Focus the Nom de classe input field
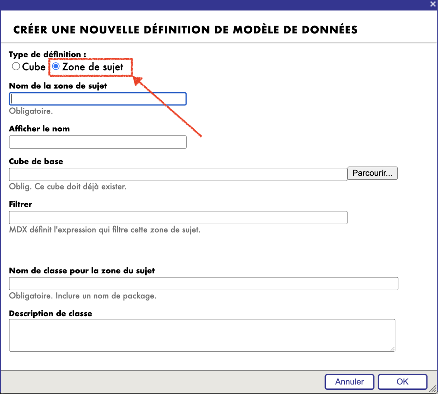Viewport: 438px width, 394px height. [203, 284]
